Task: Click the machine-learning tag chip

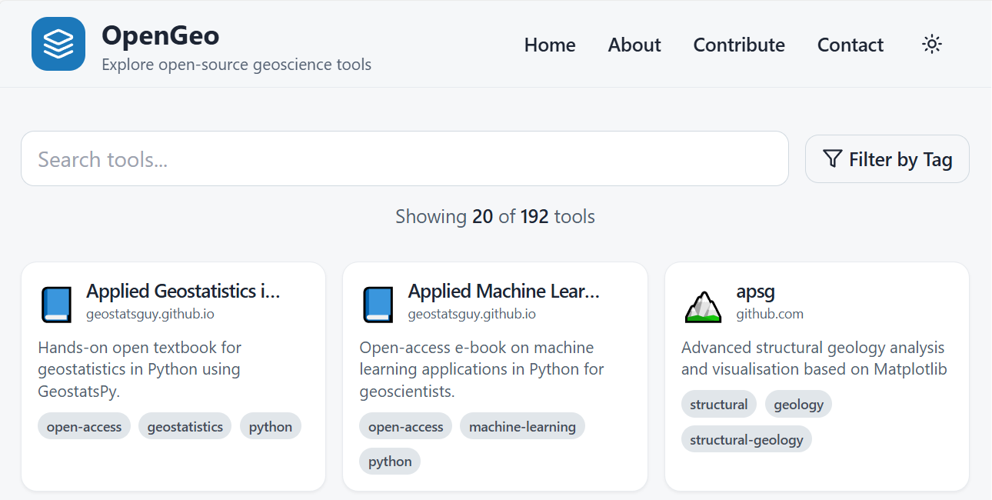Action: tap(522, 425)
